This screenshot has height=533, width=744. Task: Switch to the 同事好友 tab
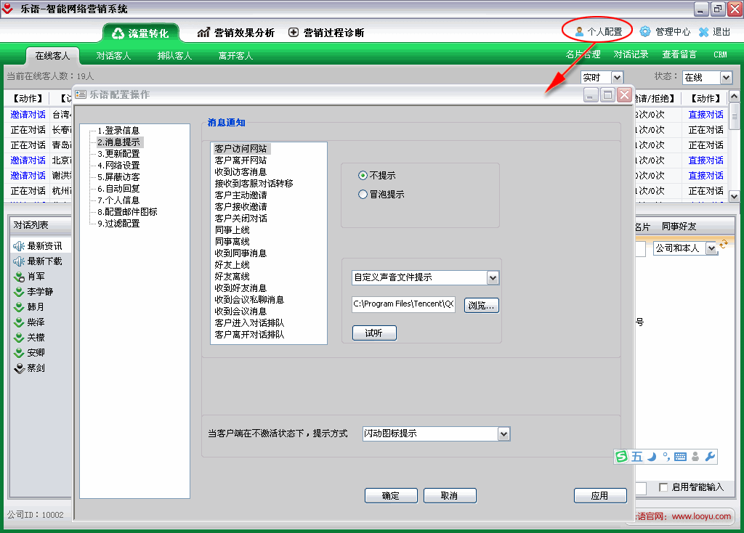coord(679,227)
